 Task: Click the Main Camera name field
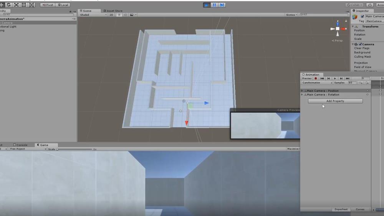point(374,17)
